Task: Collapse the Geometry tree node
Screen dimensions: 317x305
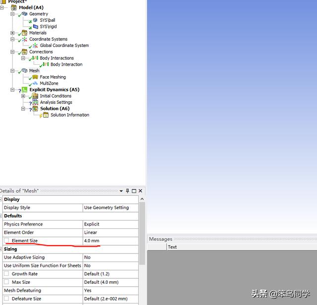Action: [x=12, y=14]
